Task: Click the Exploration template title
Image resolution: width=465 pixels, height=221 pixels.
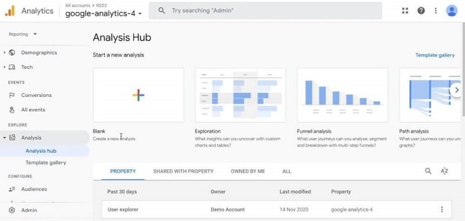Action: pyautogui.click(x=208, y=131)
